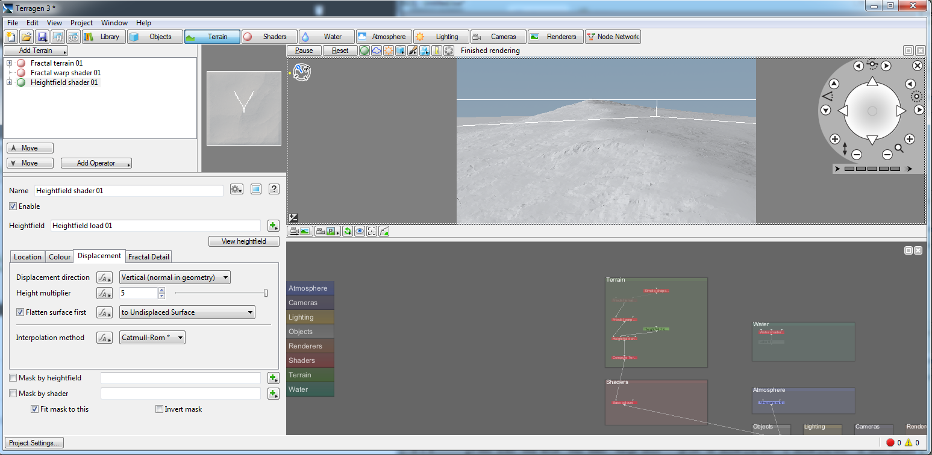The height and width of the screenshot is (455, 932).
Task: Click the node settings gear icon beside Name
Action: 236,190
